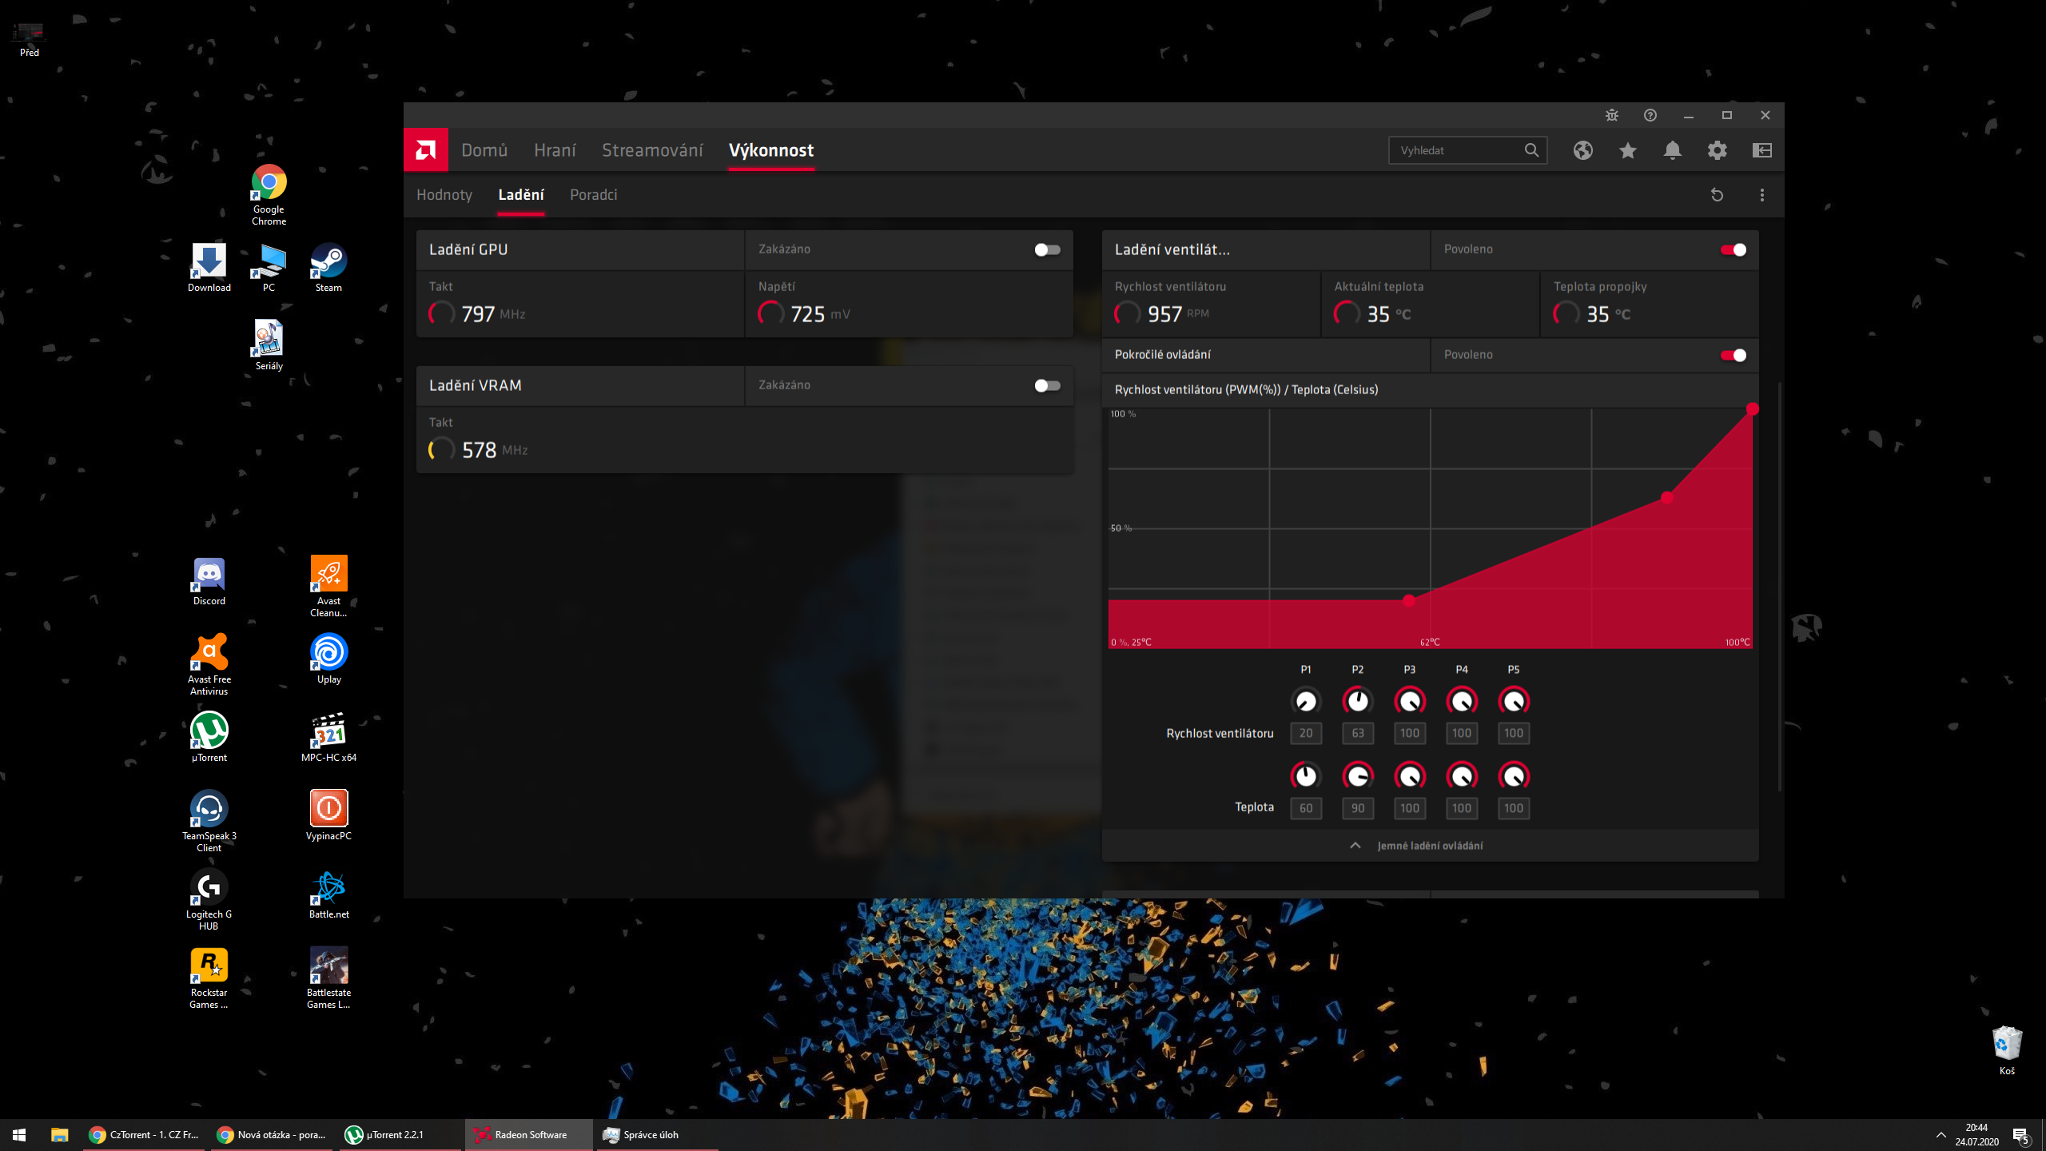Viewport: 2046px width, 1151px height.
Task: Disable the Pokročilé ovládání toggle
Action: 1733,355
